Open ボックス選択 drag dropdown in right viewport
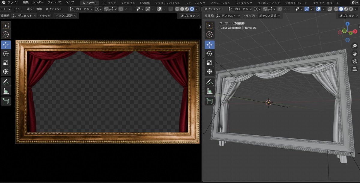 [x=269, y=16]
